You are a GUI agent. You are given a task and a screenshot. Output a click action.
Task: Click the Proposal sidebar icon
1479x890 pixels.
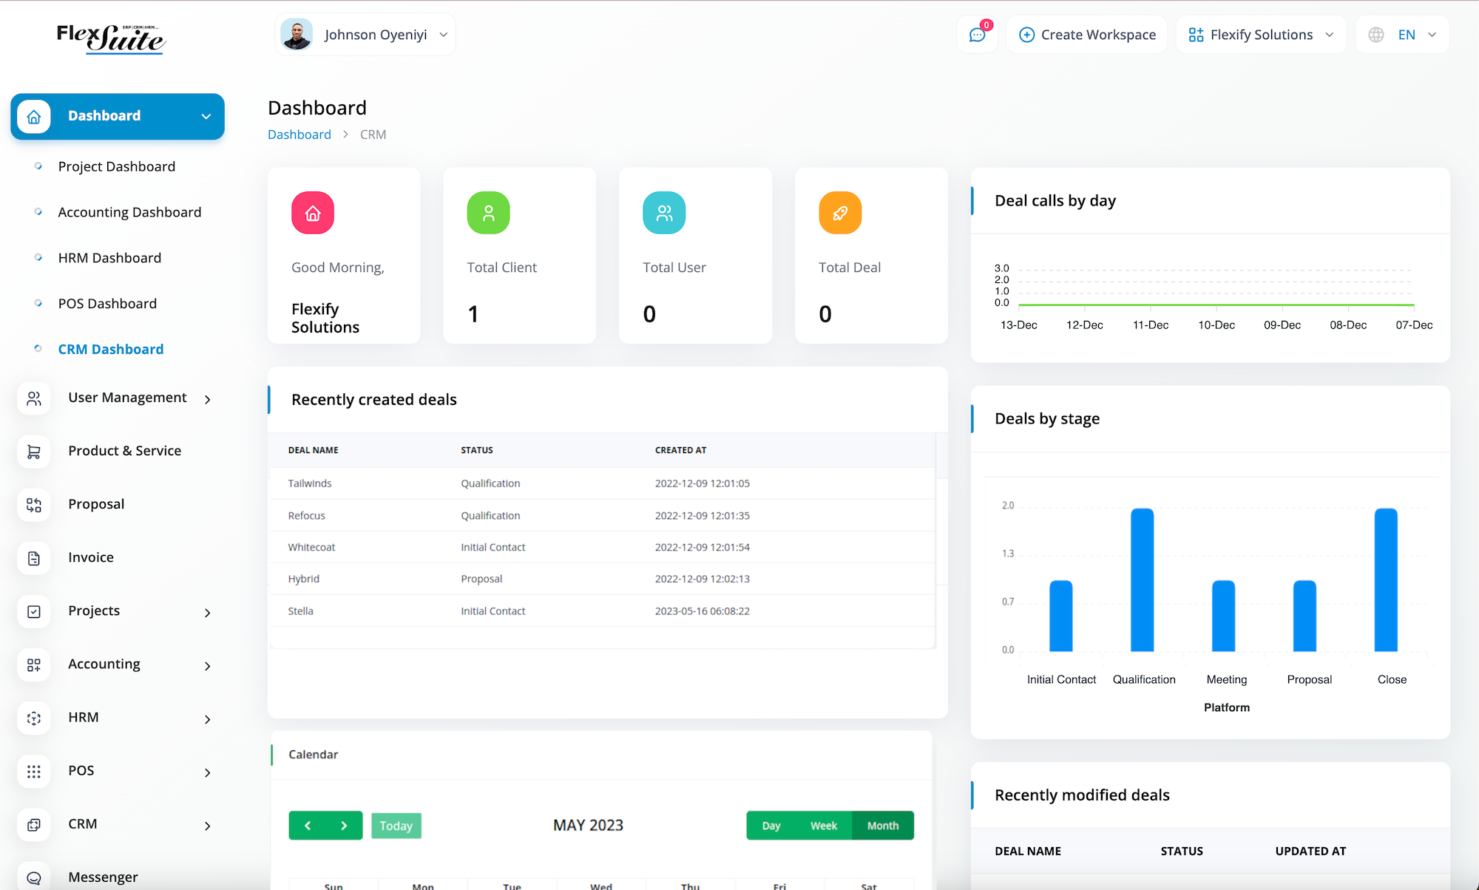click(34, 505)
